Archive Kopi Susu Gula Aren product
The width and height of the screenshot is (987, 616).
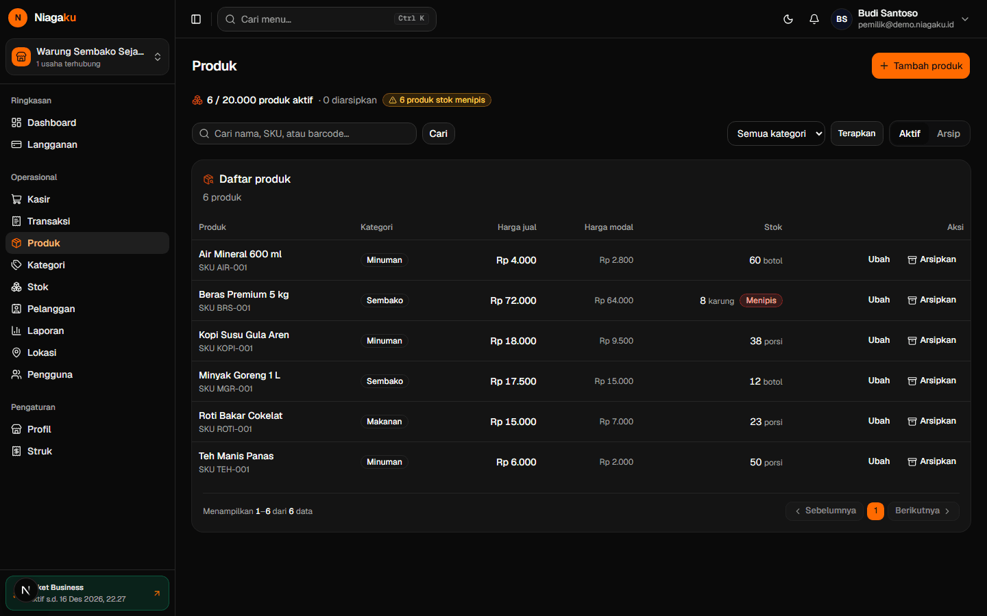pos(931,340)
